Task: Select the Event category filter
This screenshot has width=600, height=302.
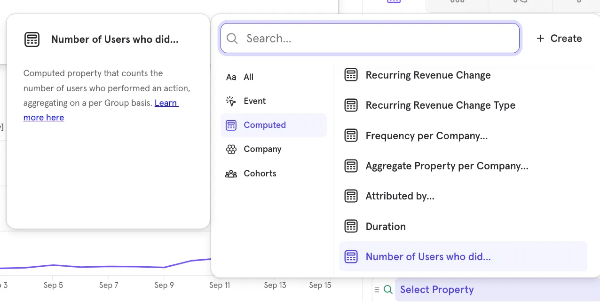Action: pyautogui.click(x=254, y=101)
